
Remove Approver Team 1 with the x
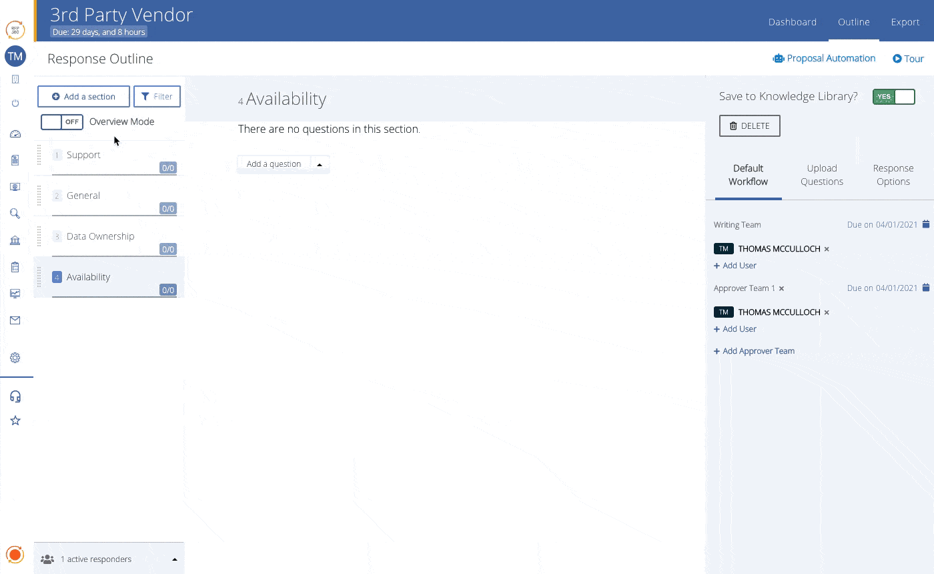(781, 288)
